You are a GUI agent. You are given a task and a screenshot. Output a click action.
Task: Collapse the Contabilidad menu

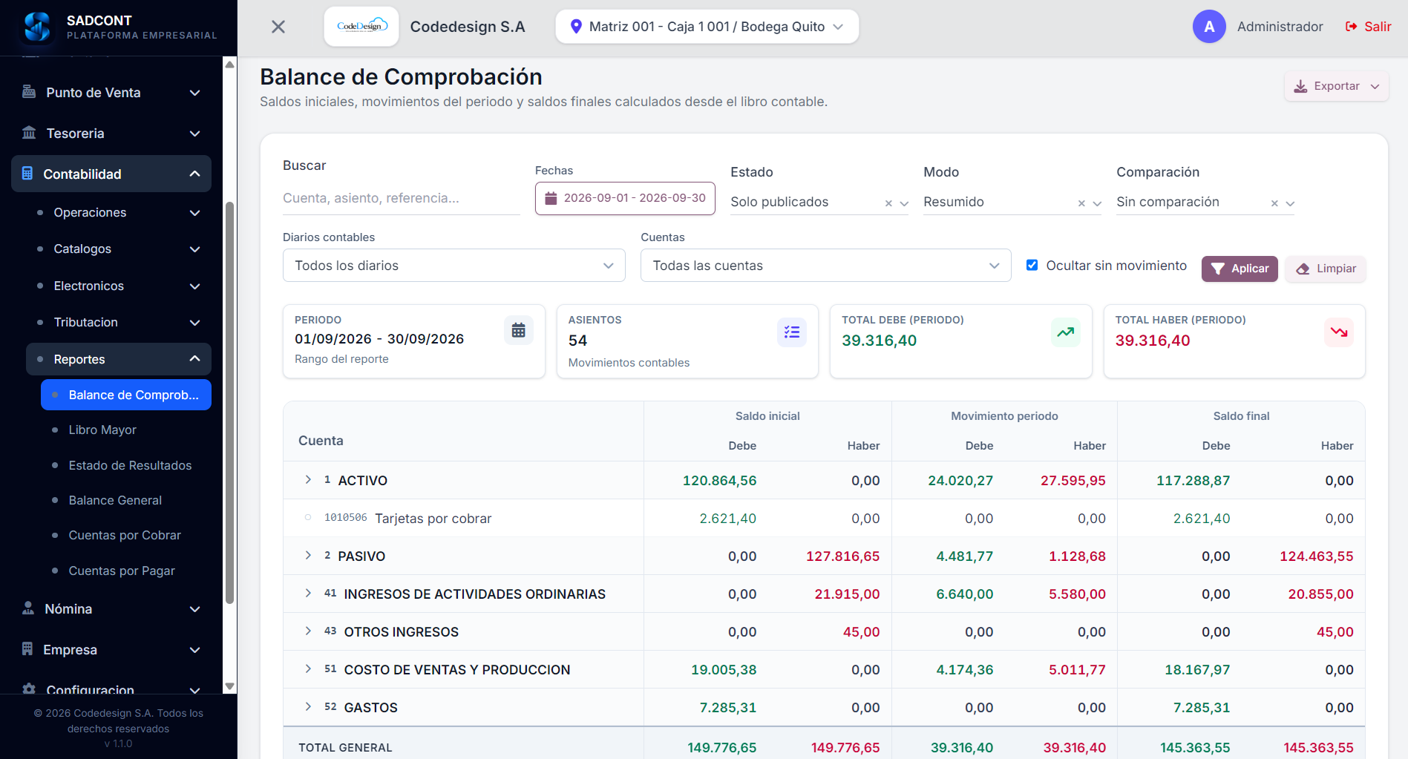point(111,174)
